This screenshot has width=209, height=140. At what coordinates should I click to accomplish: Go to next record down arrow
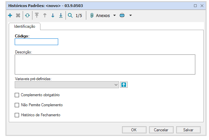click(53, 15)
